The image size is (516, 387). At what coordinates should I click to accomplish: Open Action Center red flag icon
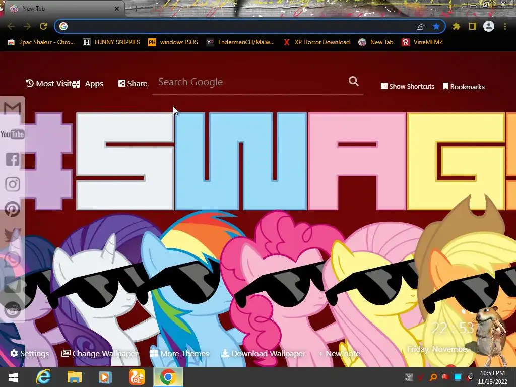pos(445,377)
